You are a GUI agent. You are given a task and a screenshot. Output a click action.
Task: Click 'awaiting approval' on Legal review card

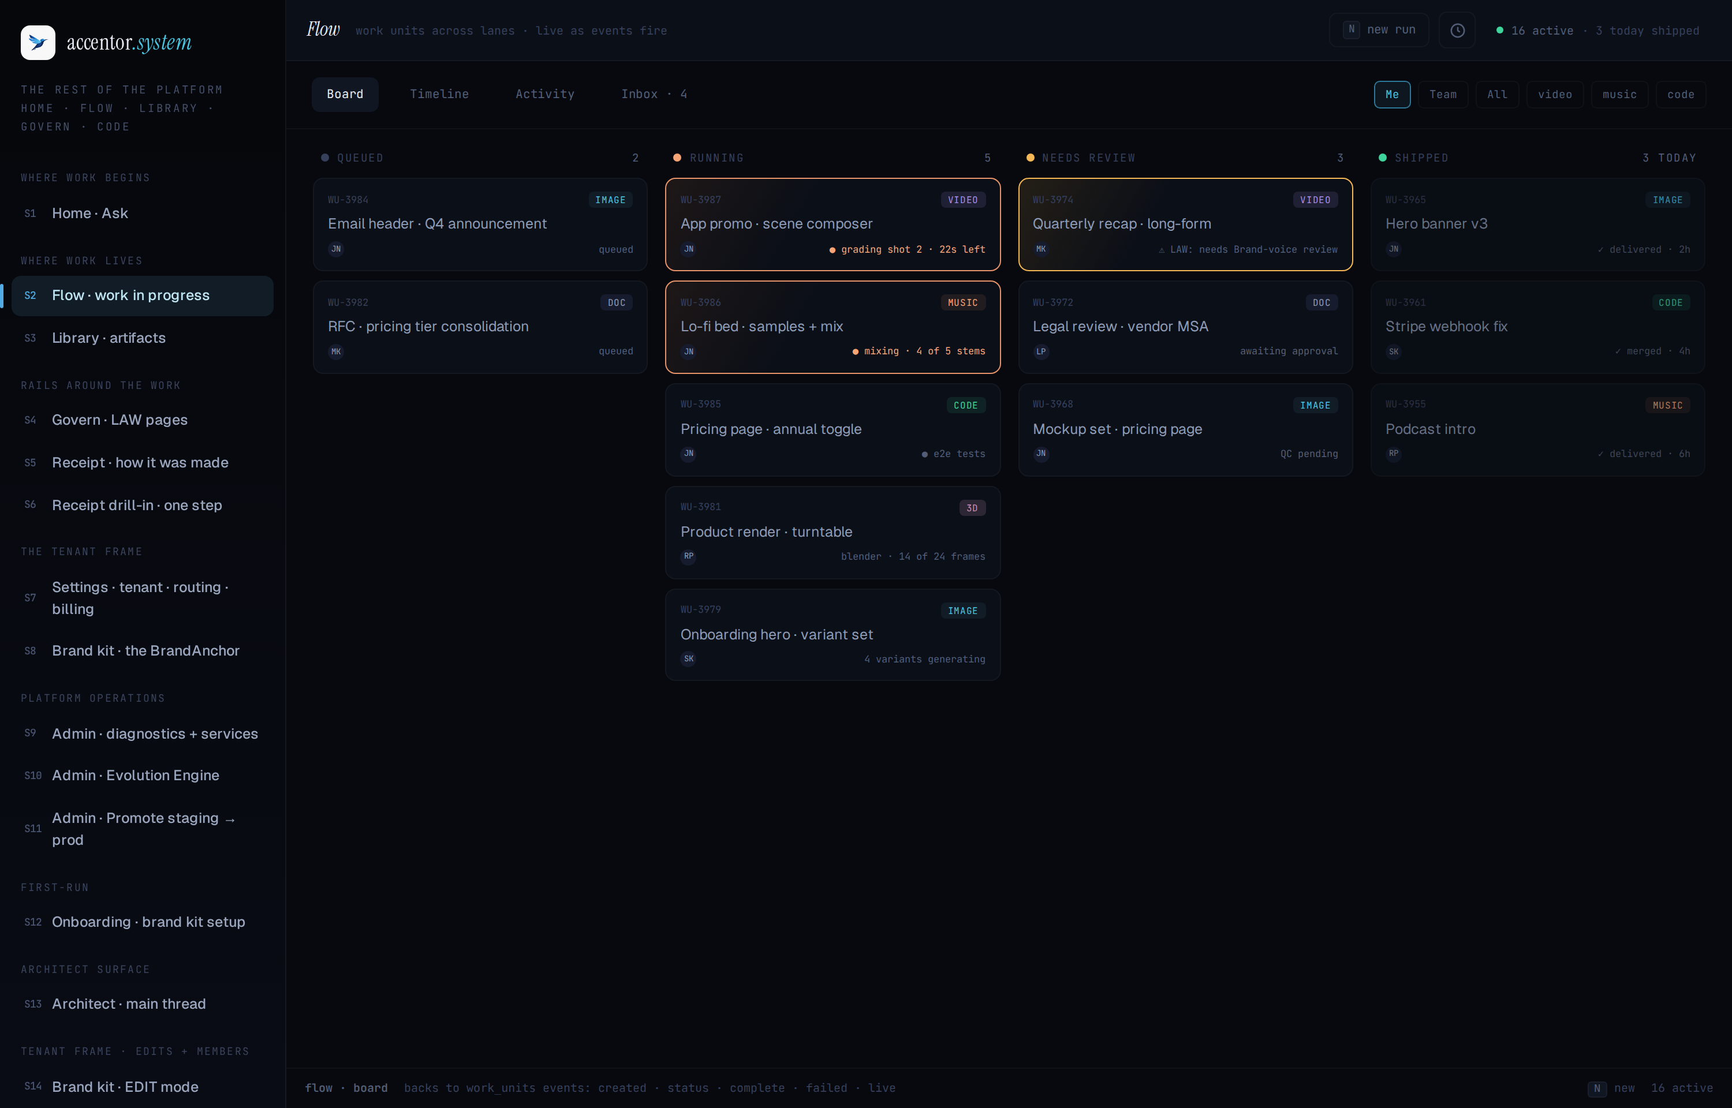pos(1289,352)
